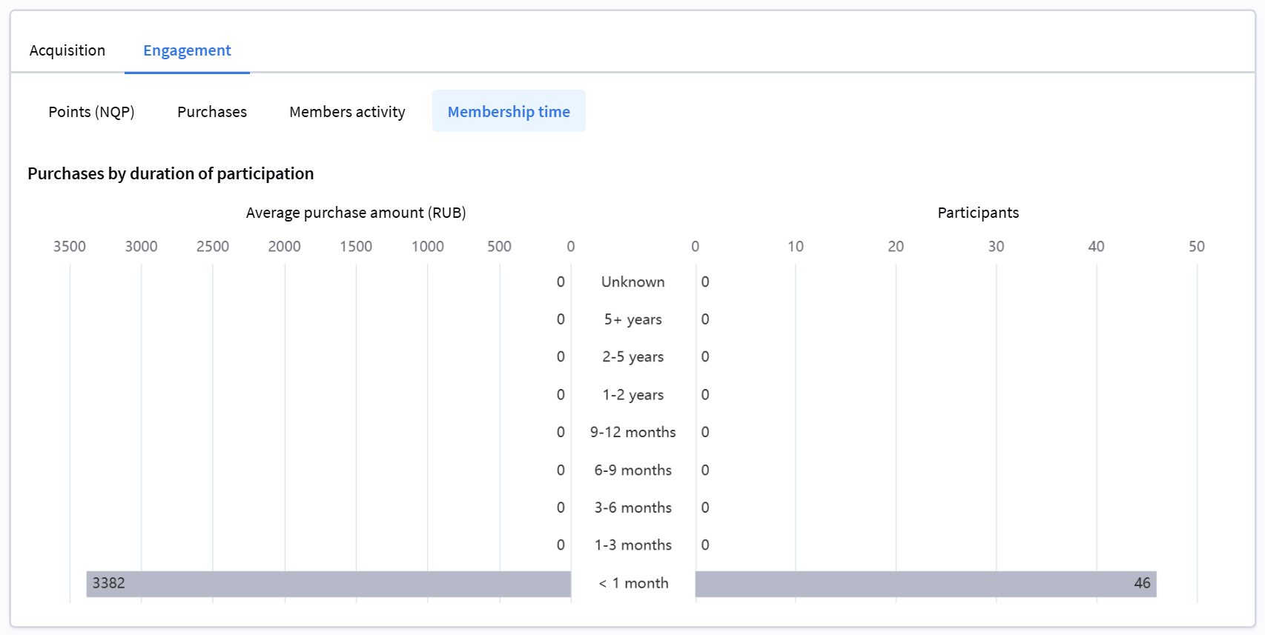1265x635 pixels.
Task: Click the Average purchase amount (RUB) axis title
Action: coord(356,213)
